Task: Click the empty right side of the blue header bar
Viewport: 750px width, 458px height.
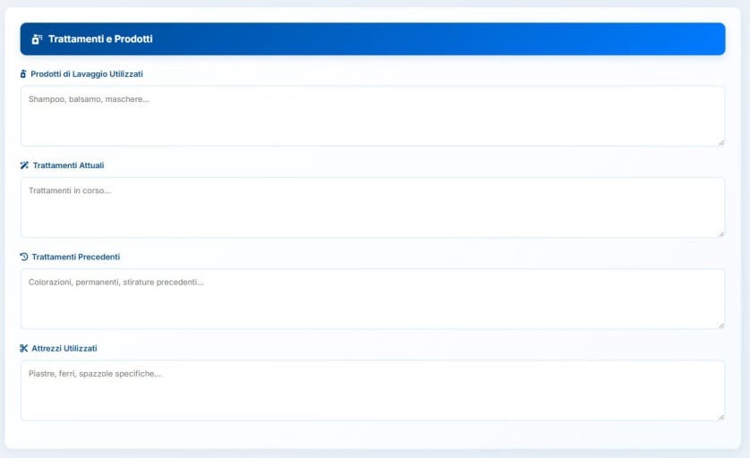Action: coord(537,39)
